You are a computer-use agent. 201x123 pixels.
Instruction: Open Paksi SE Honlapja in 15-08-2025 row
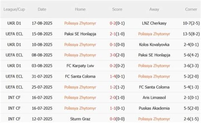[80, 34]
